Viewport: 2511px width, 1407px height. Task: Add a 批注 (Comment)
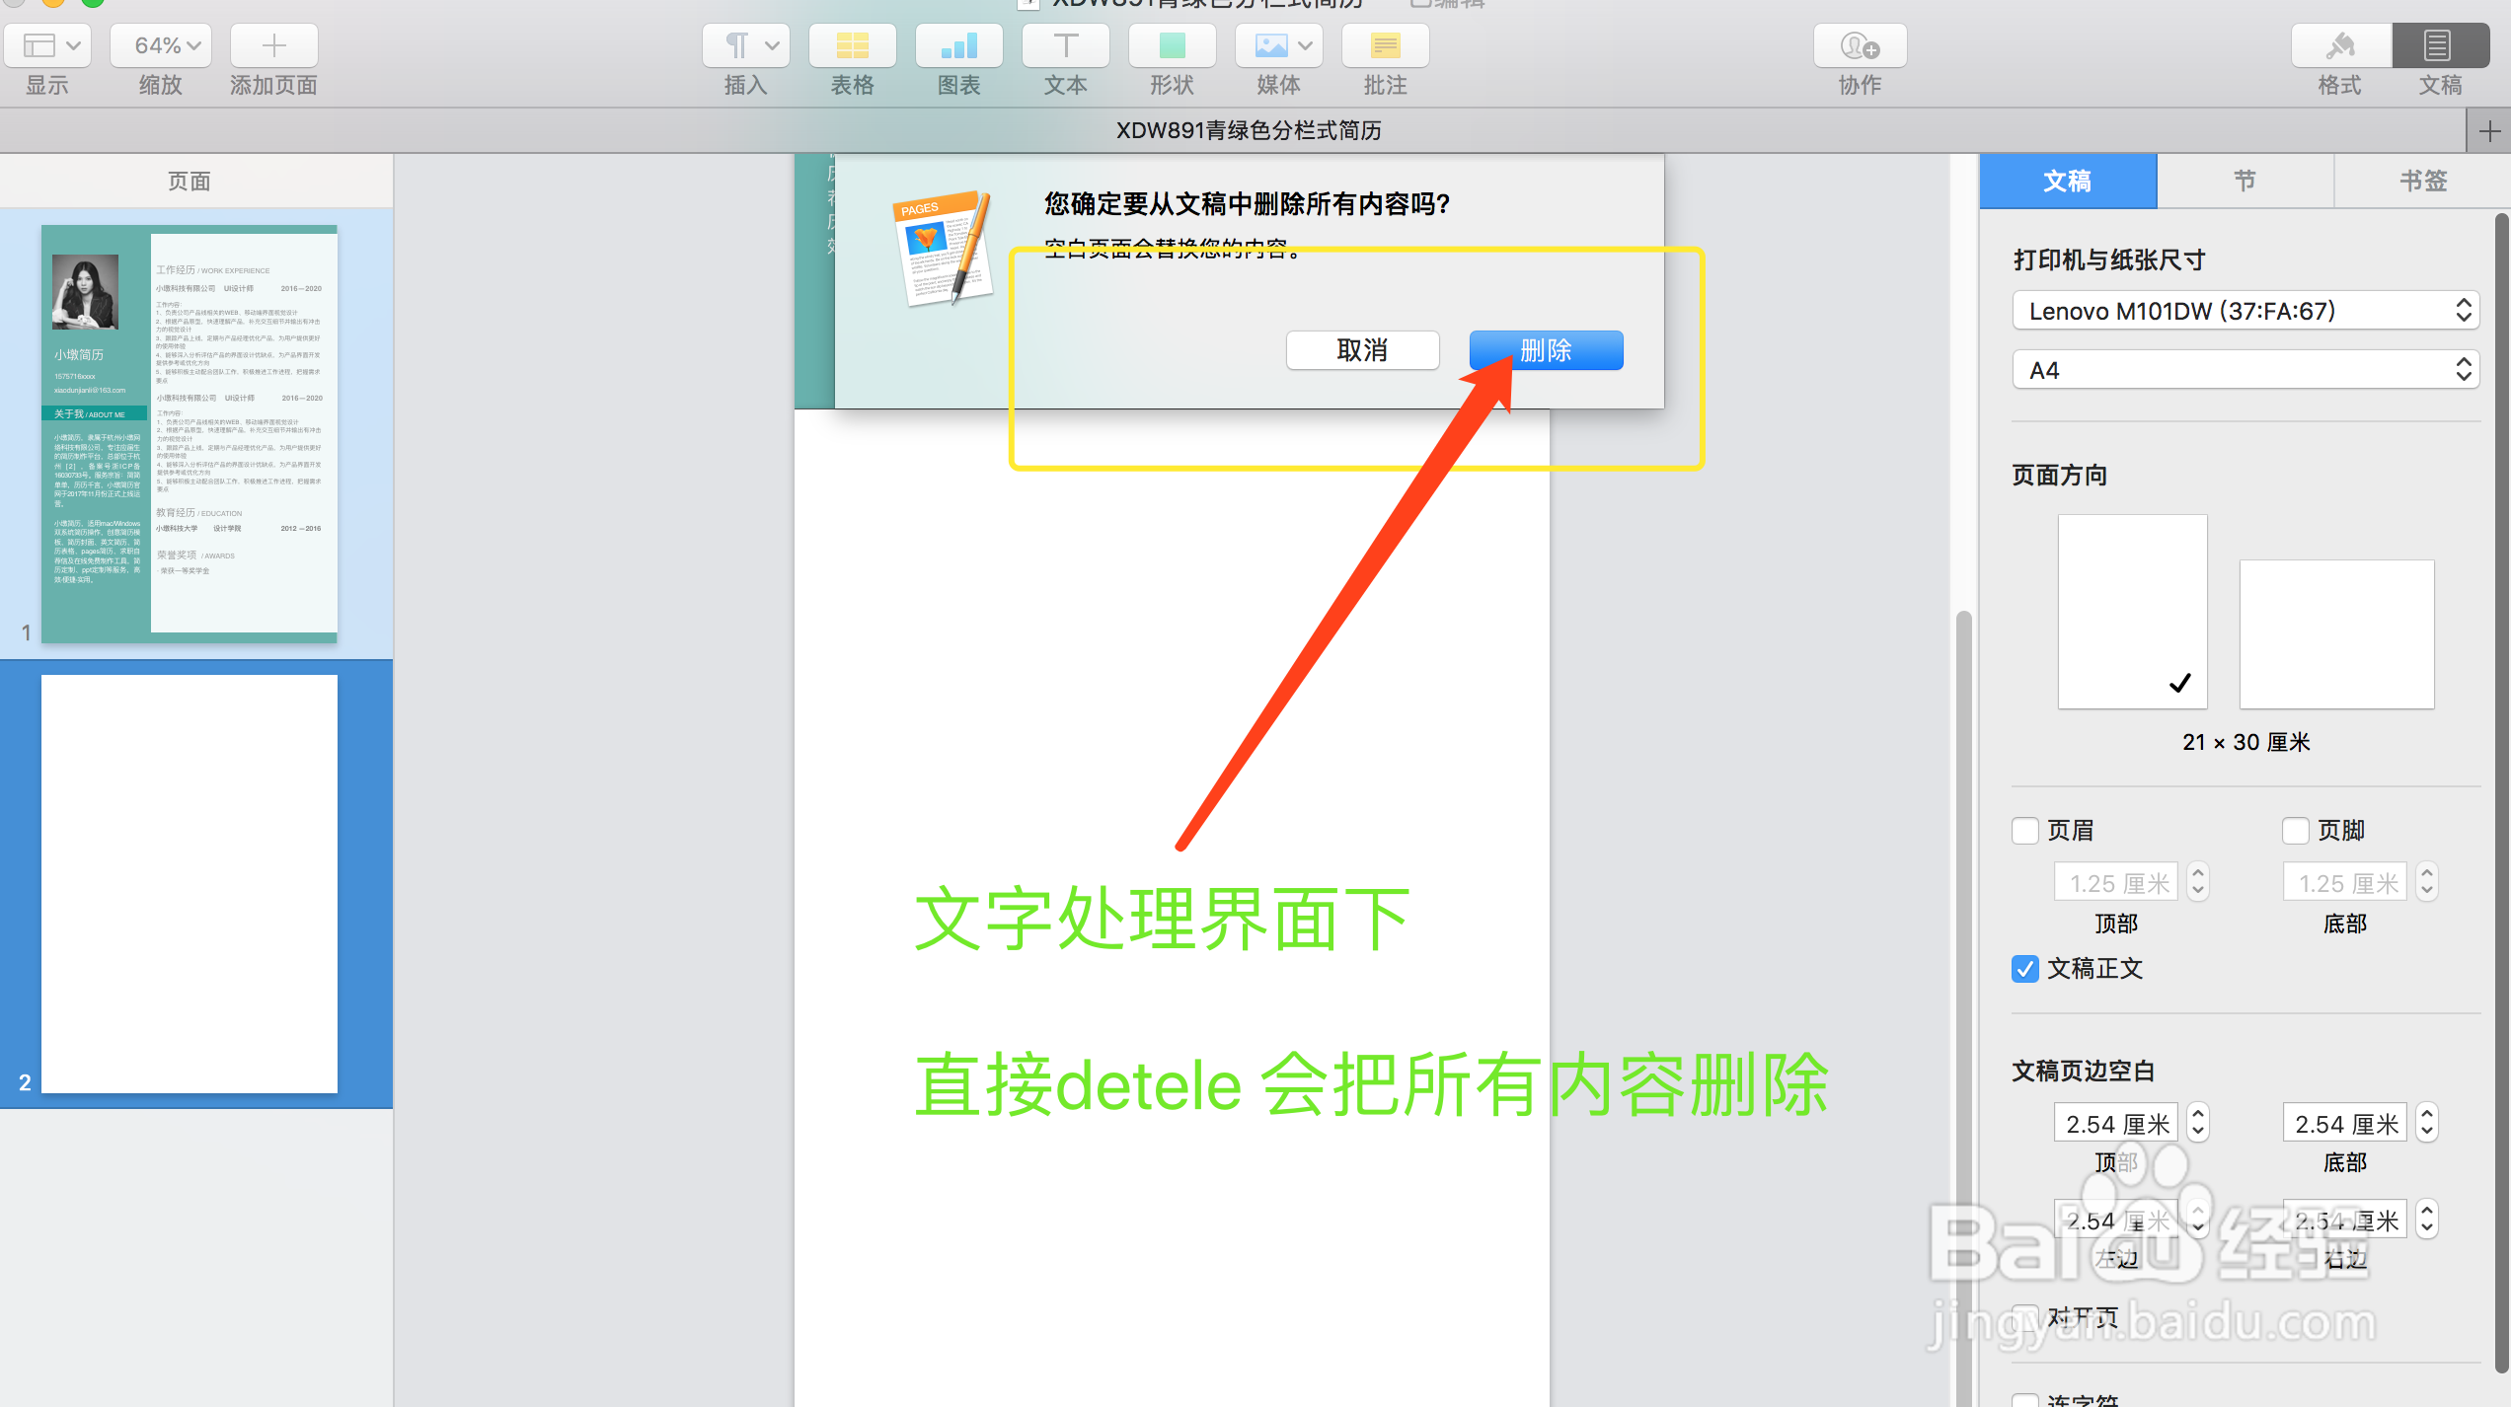tap(1384, 45)
